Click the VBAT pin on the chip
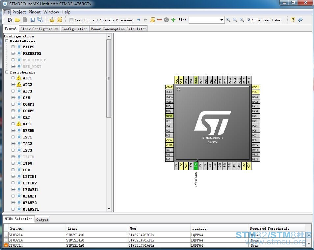 pyautogui.click(x=169, y=87)
